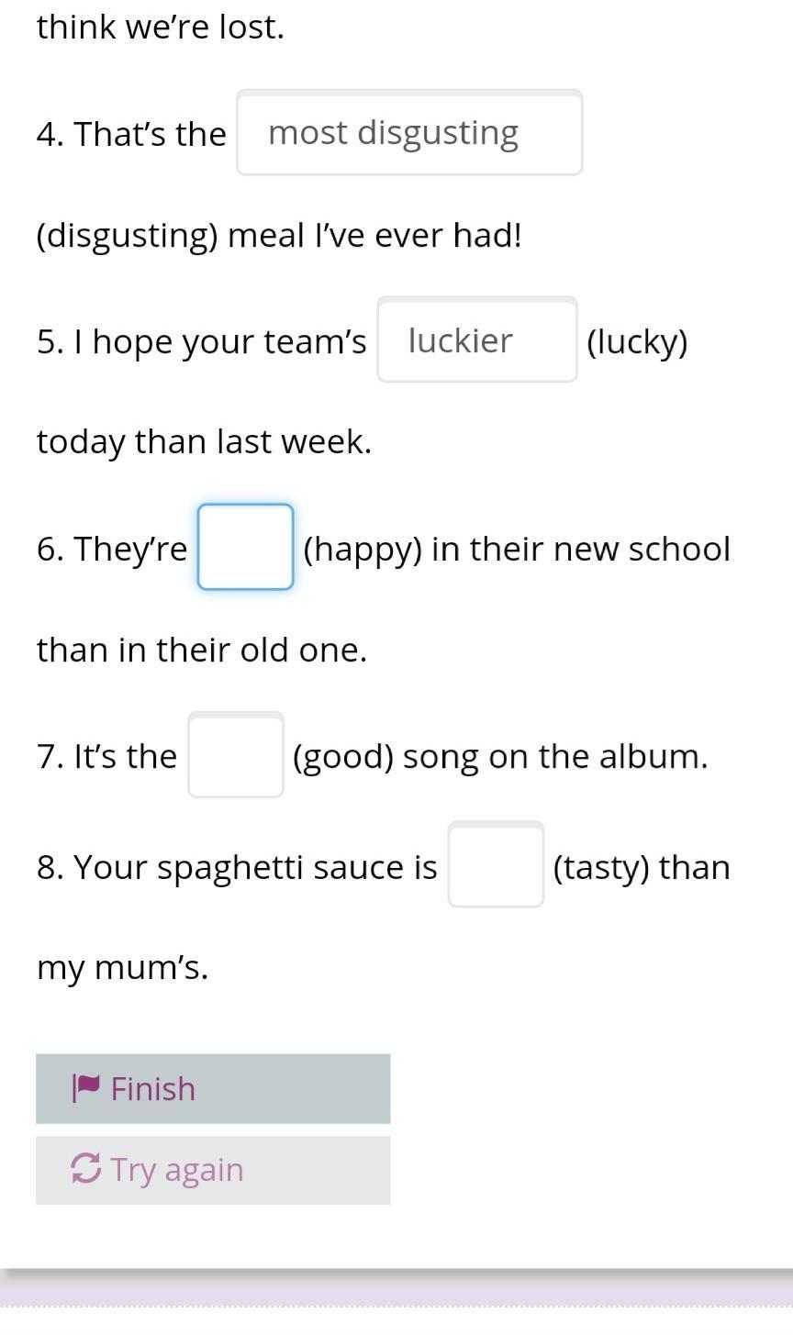This screenshot has height=1335, width=793.
Task: Click the circular arrows refresh icon
Action: tap(85, 1169)
